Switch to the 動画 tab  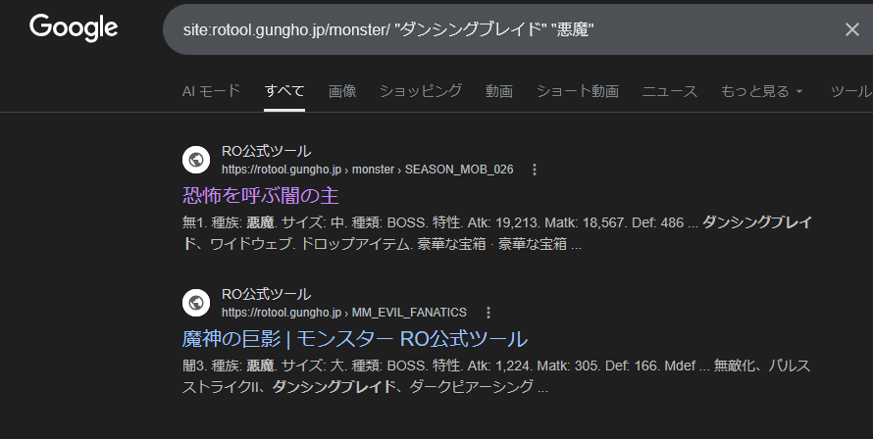tap(499, 91)
